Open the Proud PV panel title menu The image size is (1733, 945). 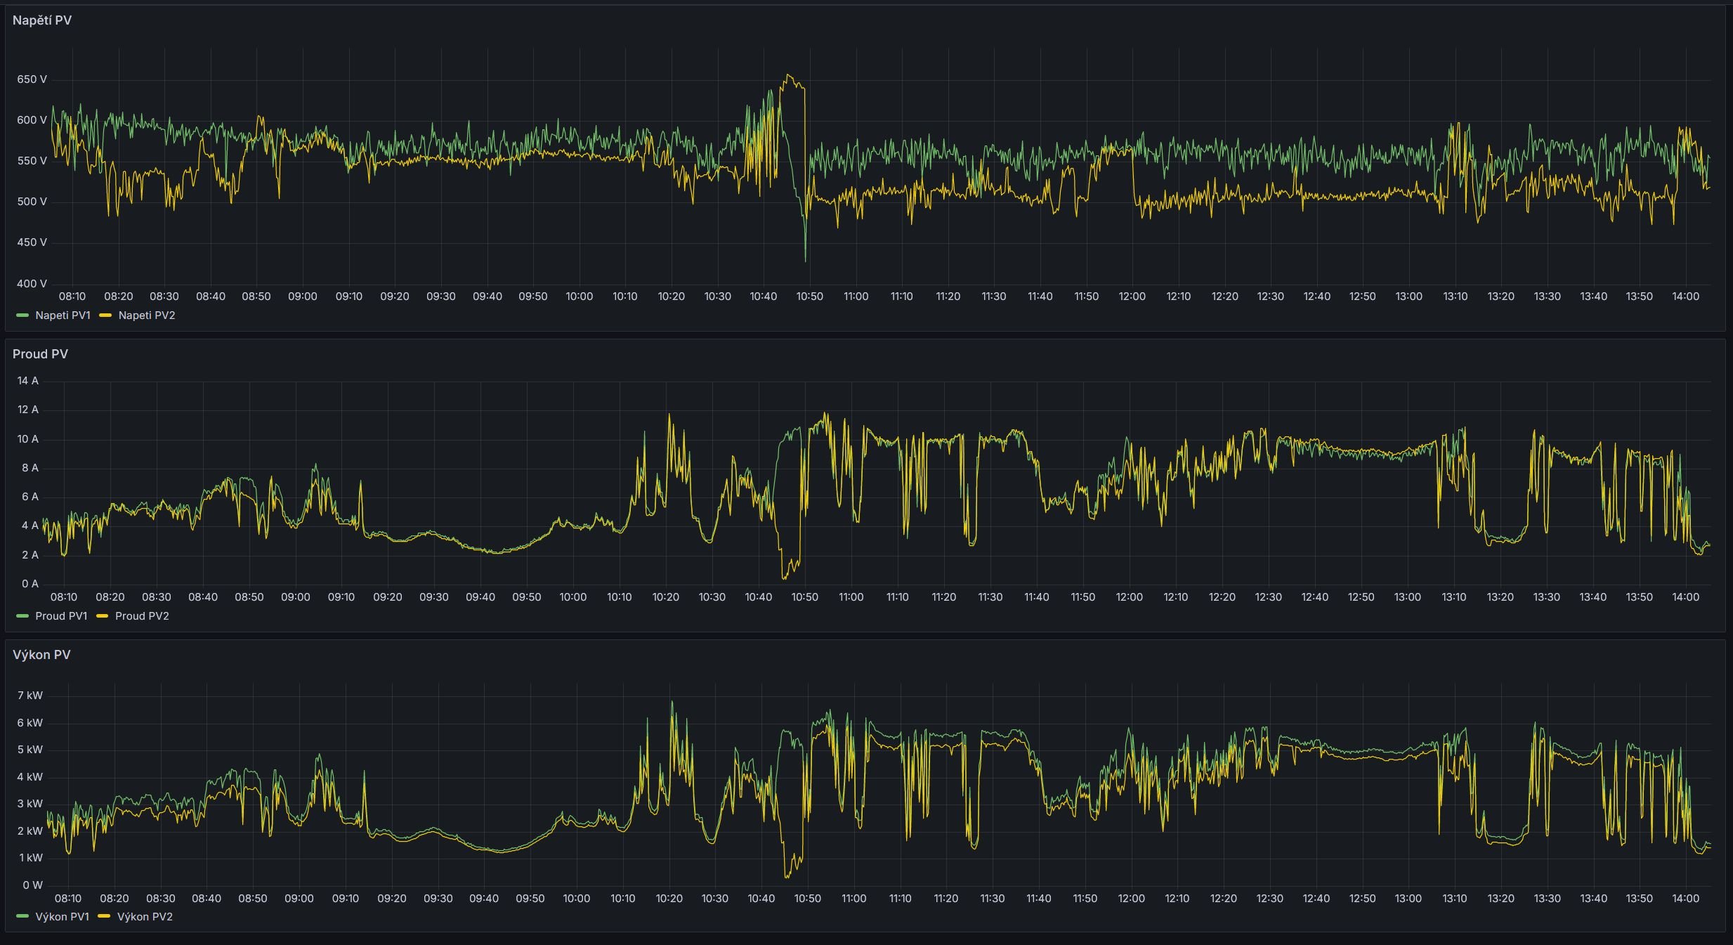tap(40, 354)
